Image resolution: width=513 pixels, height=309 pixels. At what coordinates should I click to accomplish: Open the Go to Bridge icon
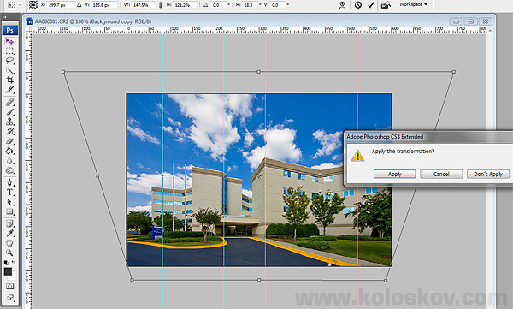pyautogui.click(x=386, y=5)
